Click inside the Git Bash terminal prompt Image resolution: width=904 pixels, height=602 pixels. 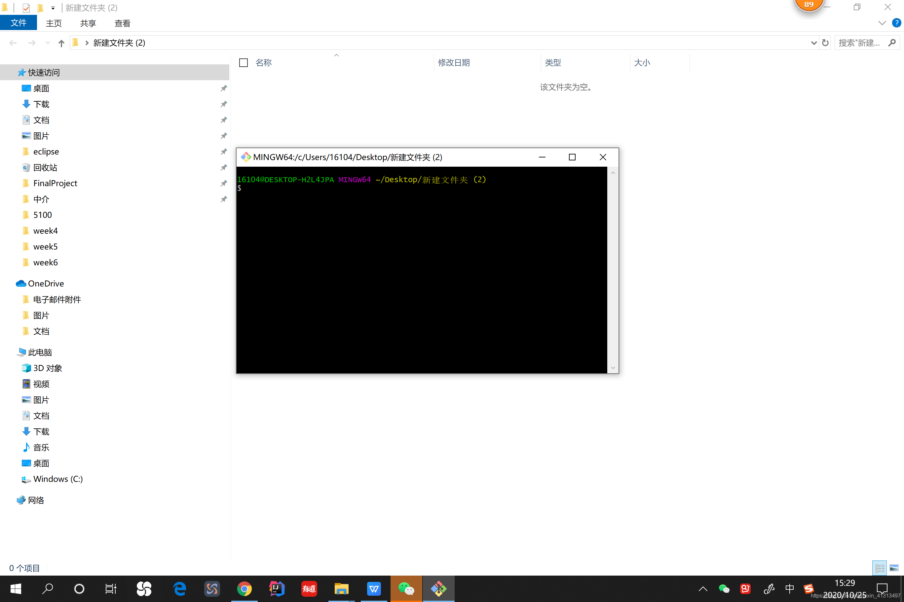[422, 270]
